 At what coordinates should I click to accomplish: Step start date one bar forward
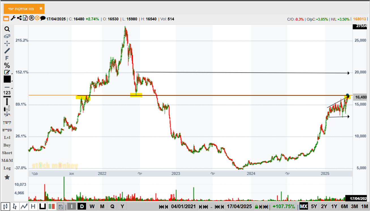(200, 207)
